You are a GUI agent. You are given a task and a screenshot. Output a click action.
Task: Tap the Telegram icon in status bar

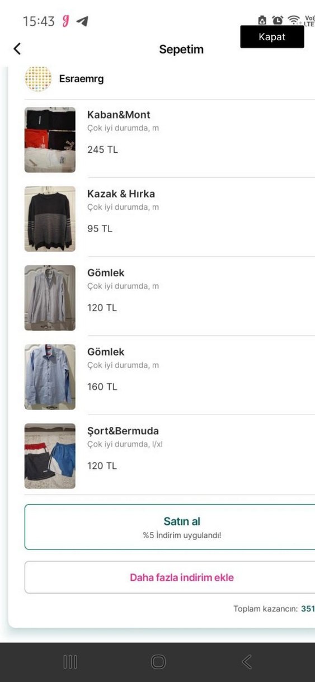point(82,21)
